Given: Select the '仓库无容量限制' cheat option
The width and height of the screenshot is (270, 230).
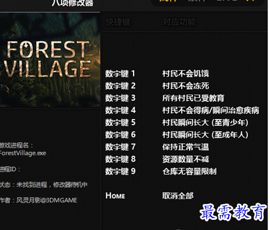Looking at the screenshot, I should click(x=190, y=172).
